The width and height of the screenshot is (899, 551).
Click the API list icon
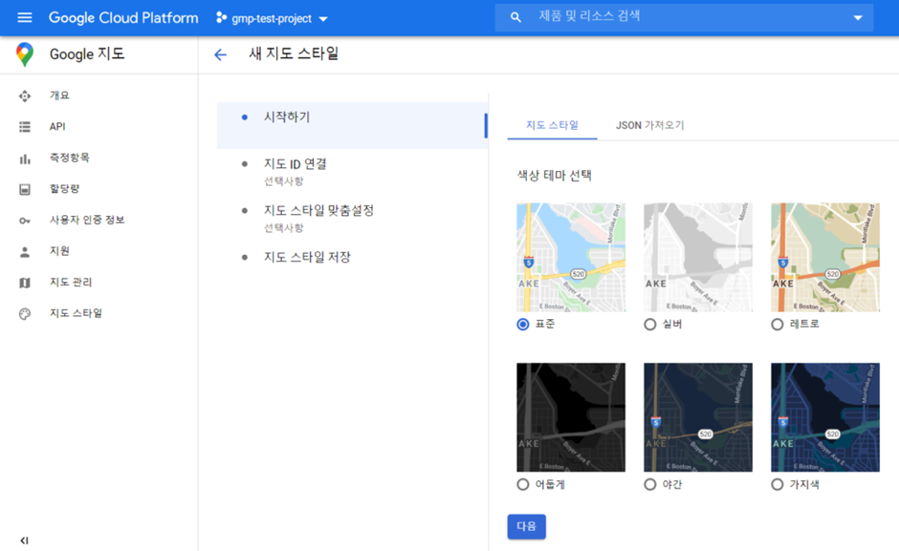click(25, 127)
